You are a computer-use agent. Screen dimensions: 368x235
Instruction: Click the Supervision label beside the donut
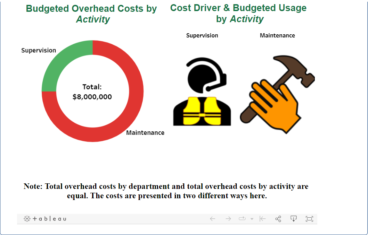[39, 50]
